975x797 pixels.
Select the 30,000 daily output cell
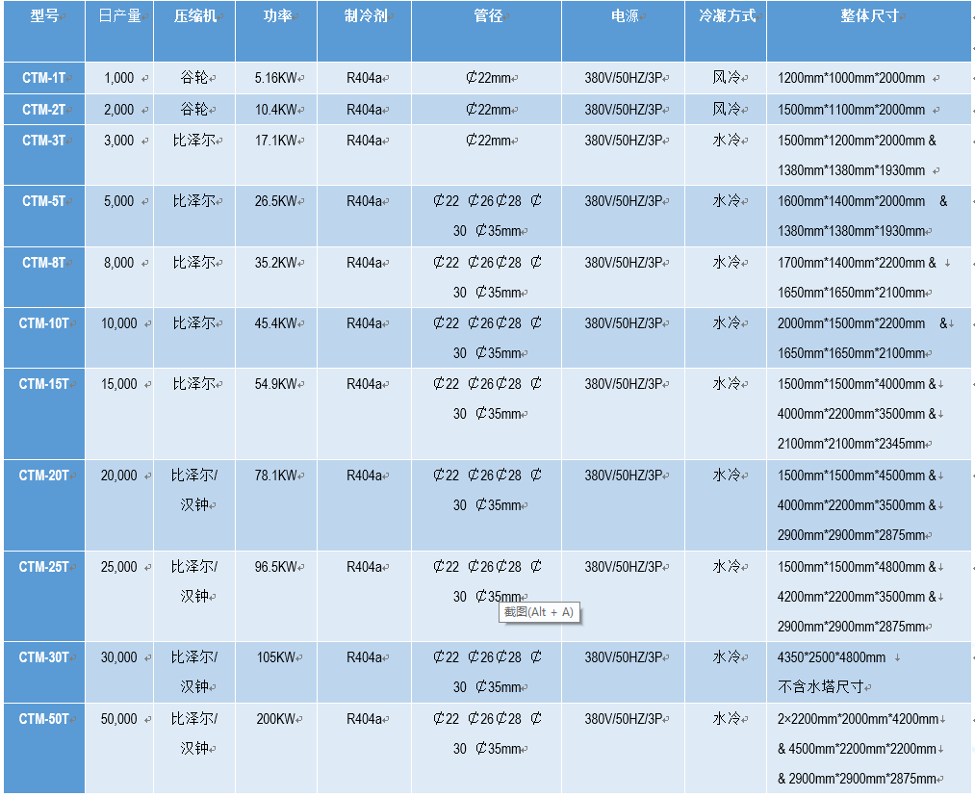(x=119, y=657)
